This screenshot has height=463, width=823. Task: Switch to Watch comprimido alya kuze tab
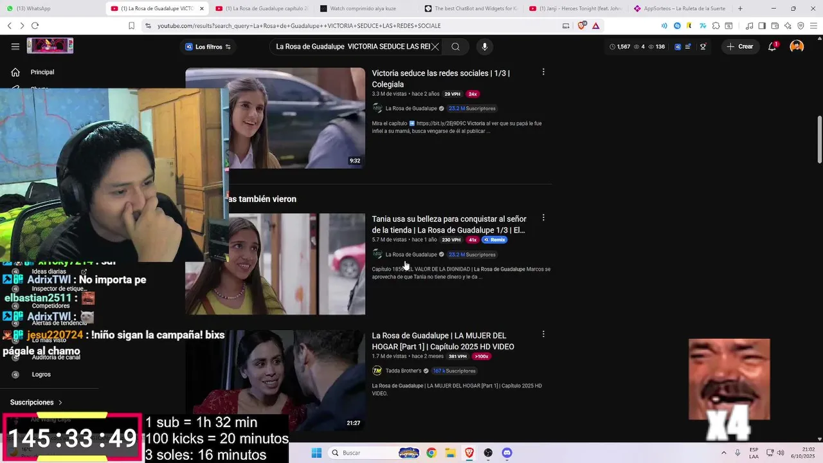click(366, 8)
